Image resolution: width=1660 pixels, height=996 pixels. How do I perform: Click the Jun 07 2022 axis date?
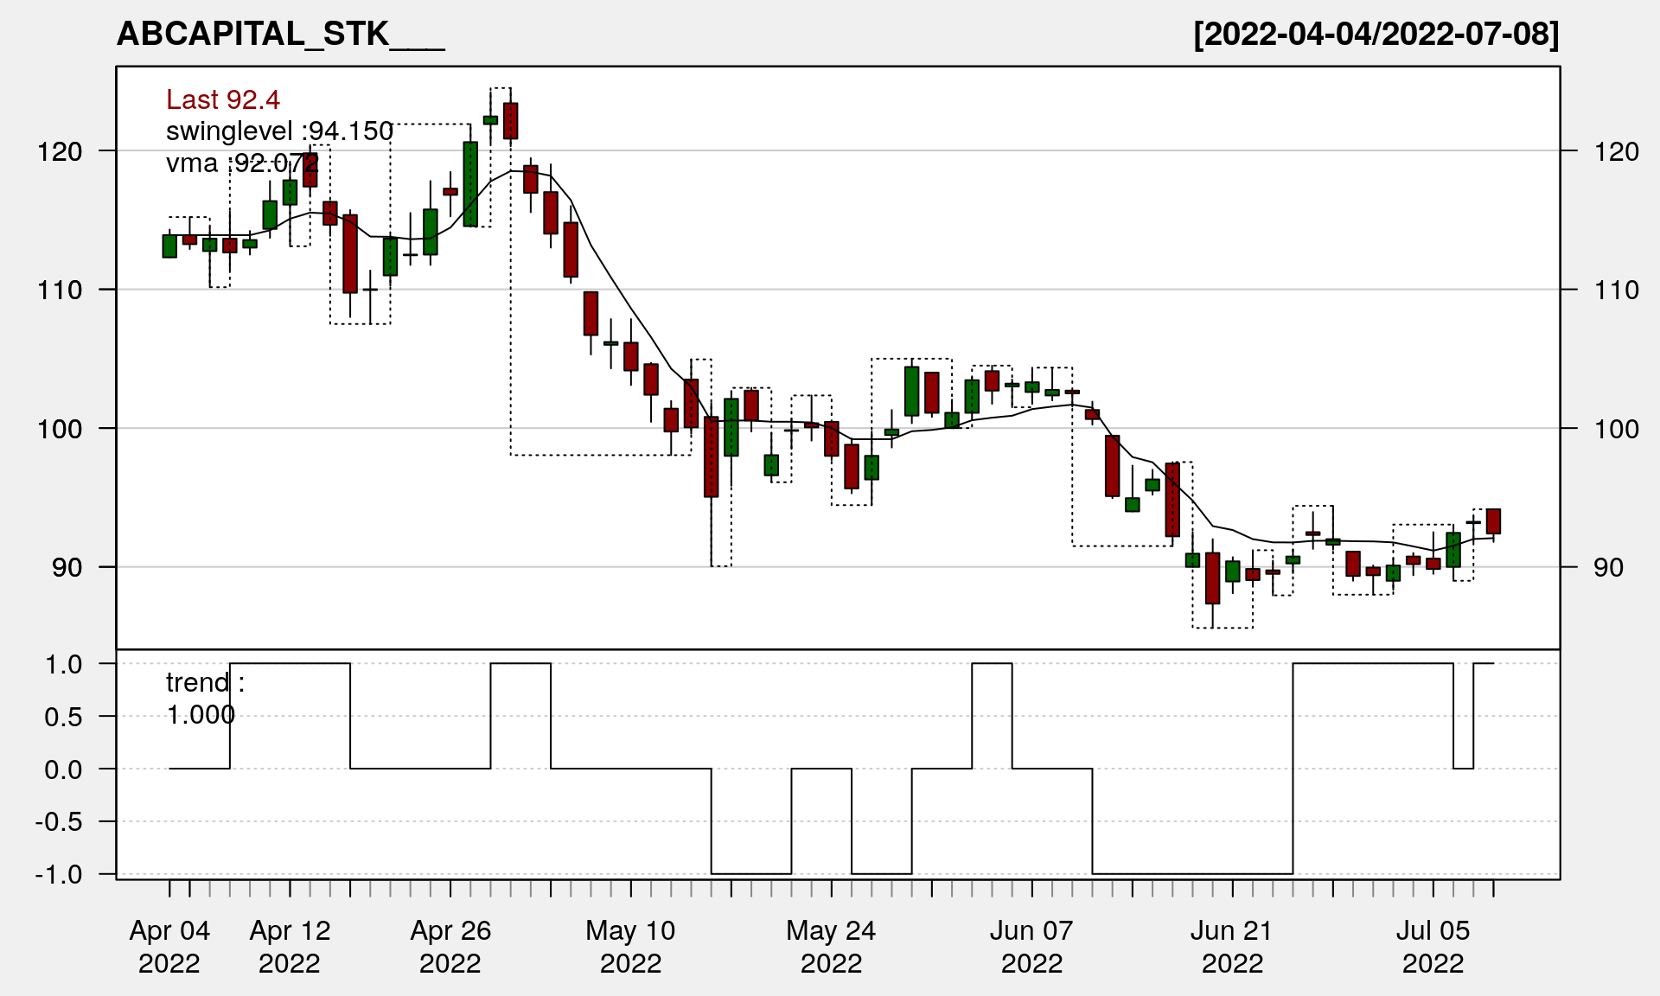tap(1031, 946)
